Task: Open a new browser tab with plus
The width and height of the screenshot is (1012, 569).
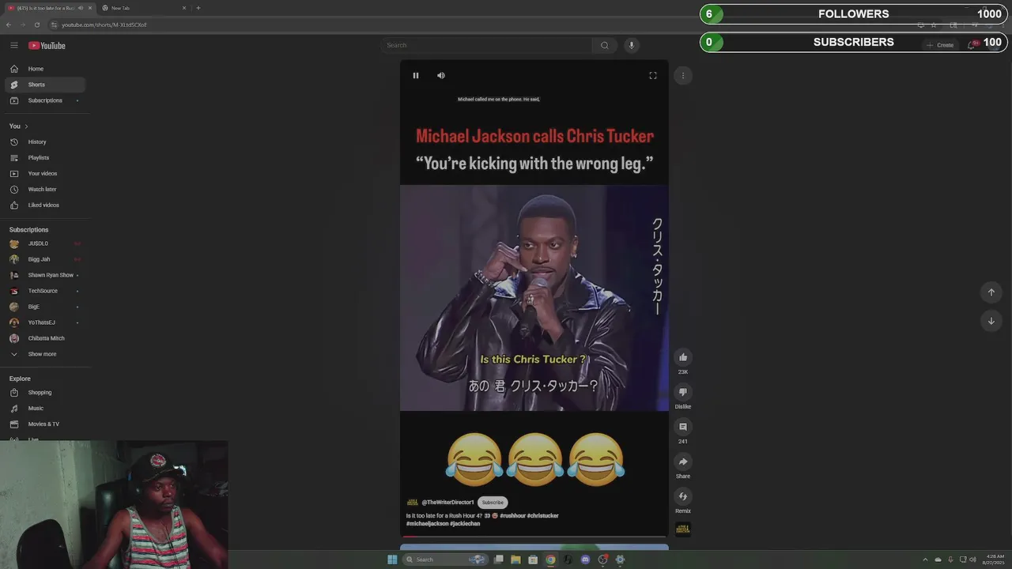Action: click(x=198, y=8)
